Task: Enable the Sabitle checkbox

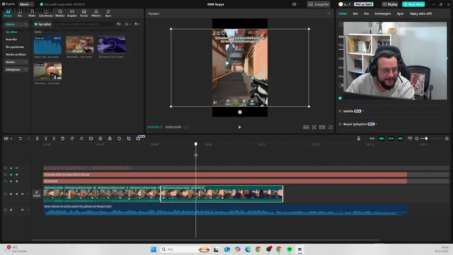Action: click(x=340, y=111)
